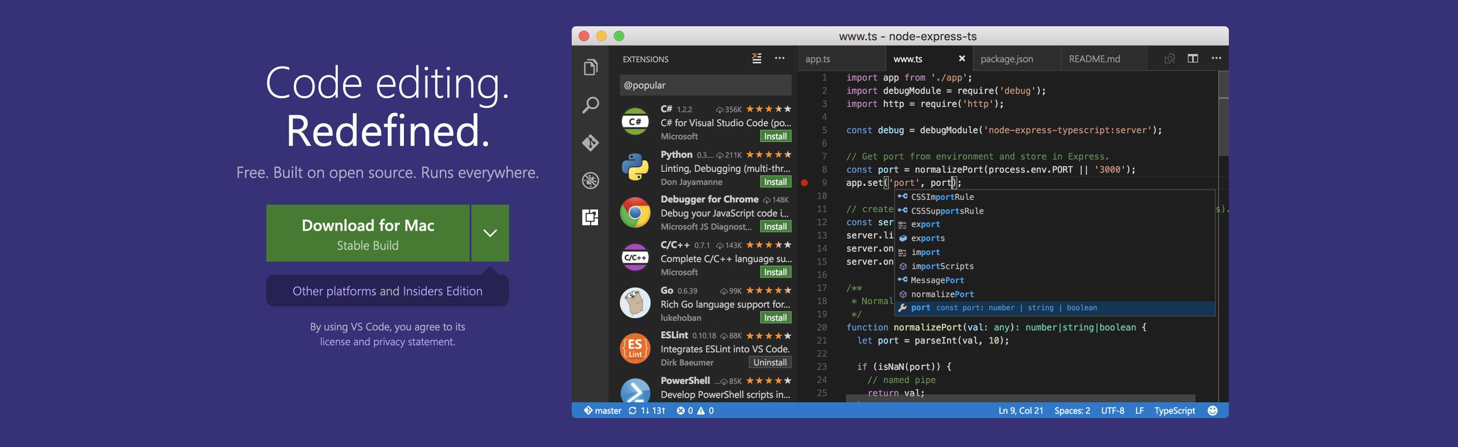Screen dimensions: 1458x447
Task: Install the Python extension
Action: click(x=775, y=182)
